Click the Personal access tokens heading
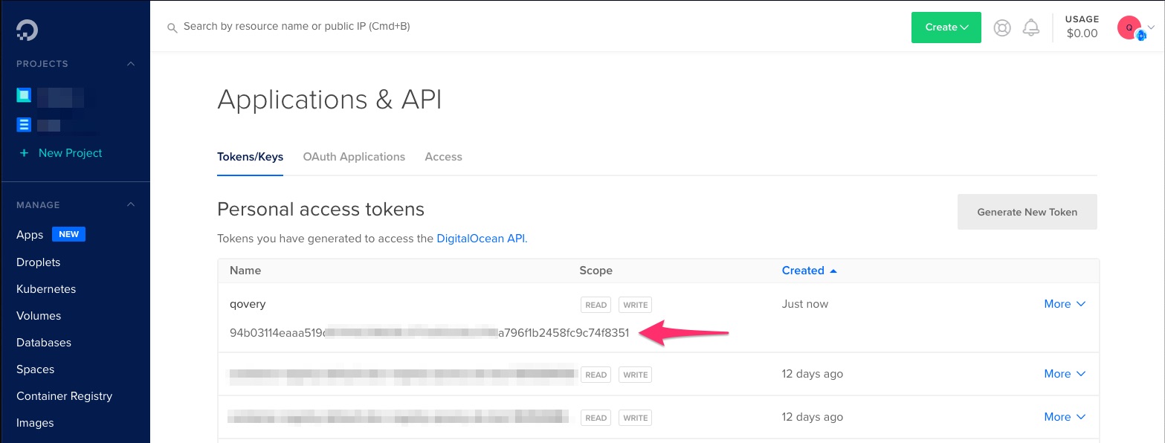Image resolution: width=1165 pixels, height=443 pixels. [320, 210]
